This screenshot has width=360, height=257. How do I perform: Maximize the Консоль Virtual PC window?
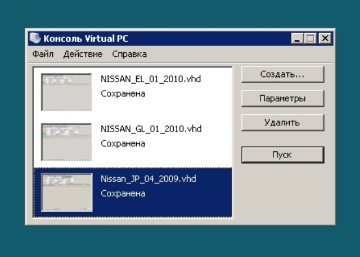click(x=310, y=39)
